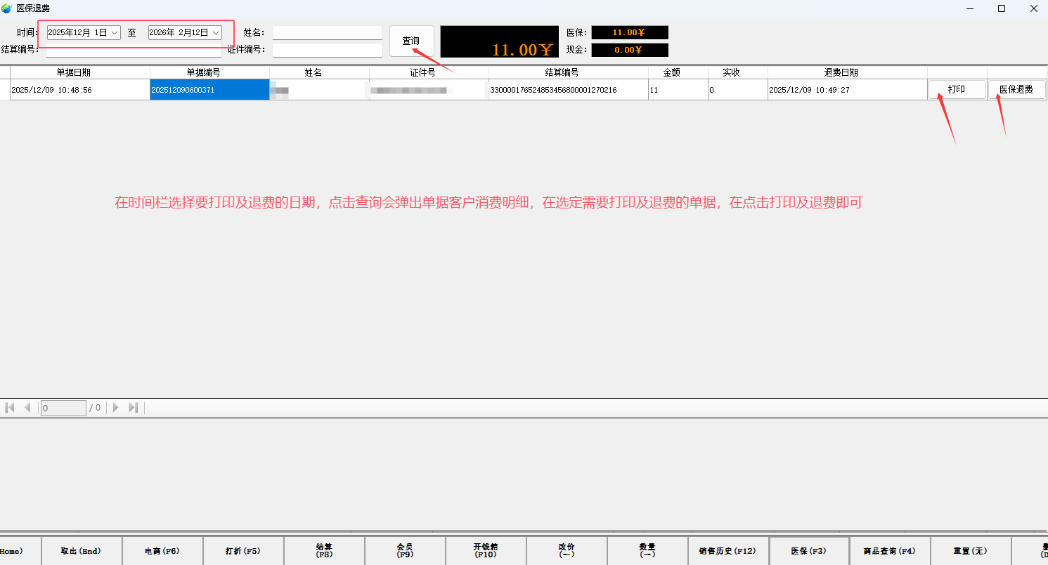Open 销售历史(F12) sales history
1048x565 pixels.
tap(727, 551)
